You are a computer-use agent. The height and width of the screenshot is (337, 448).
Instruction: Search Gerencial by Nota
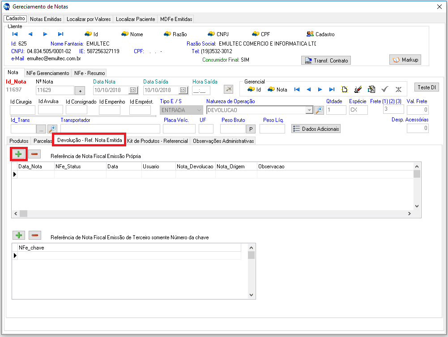[277, 89]
